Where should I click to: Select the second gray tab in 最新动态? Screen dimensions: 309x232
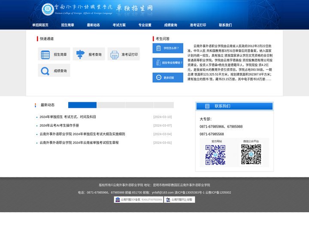[111, 105]
